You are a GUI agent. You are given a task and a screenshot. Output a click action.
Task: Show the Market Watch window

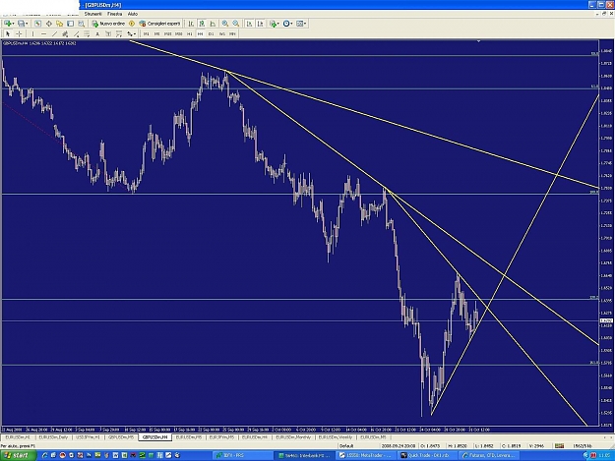[37, 24]
